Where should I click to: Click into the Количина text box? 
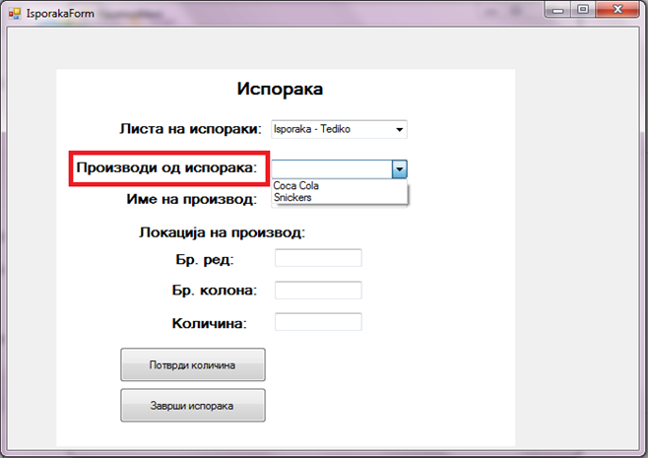click(318, 322)
